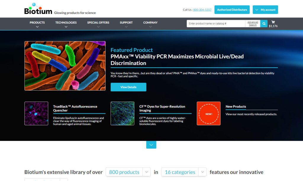Click the "You know they're there" description
This screenshot has width=303, height=181.
point(192,75)
